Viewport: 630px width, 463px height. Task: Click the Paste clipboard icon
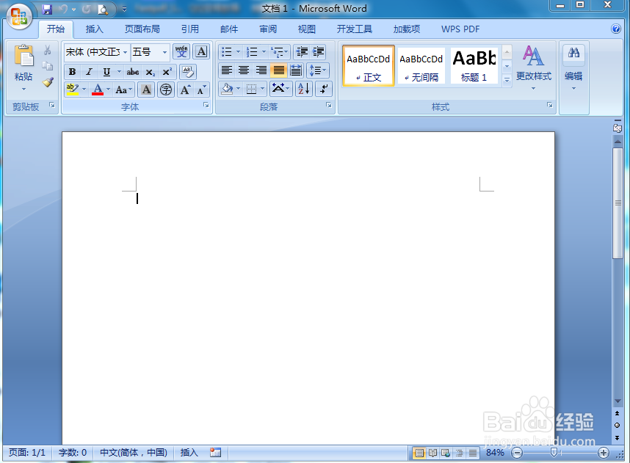tap(23, 56)
